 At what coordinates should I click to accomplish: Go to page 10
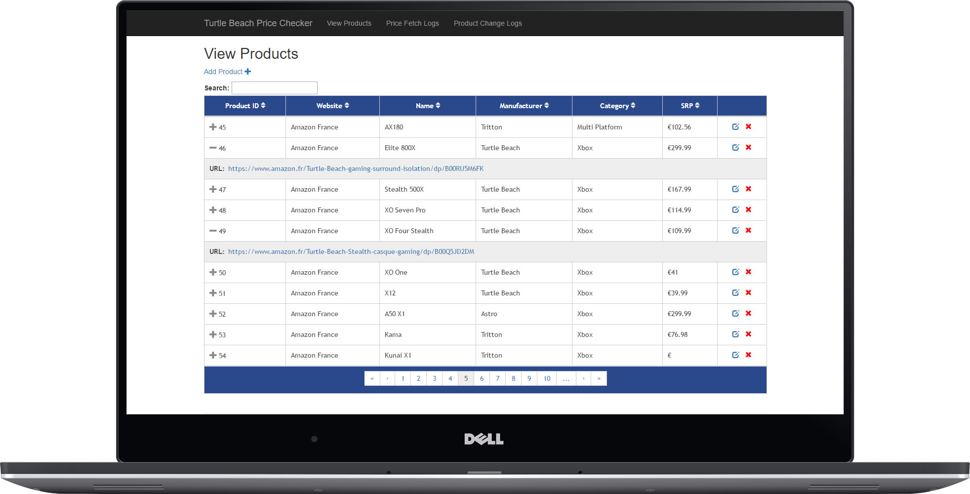tap(547, 378)
